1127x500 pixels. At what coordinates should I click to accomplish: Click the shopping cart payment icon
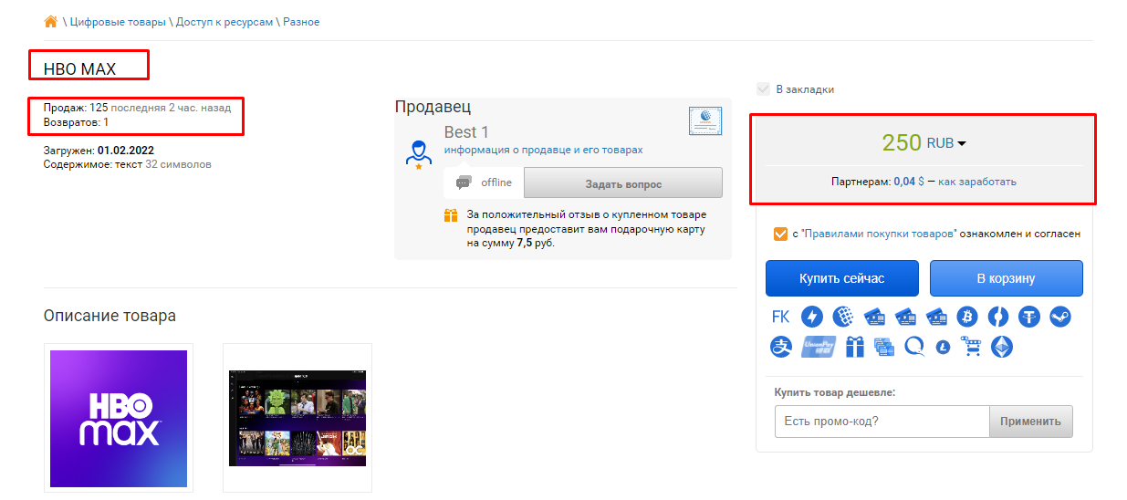[x=971, y=347]
